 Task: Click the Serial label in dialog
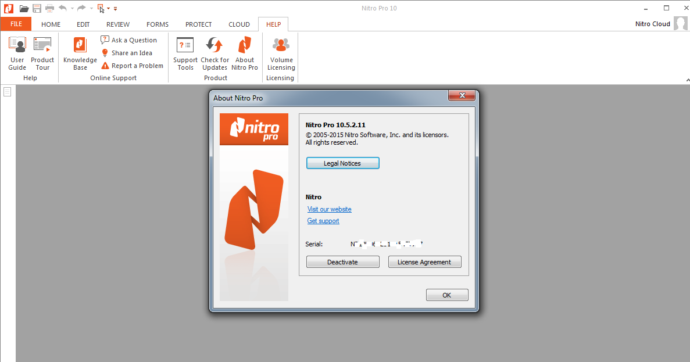[x=314, y=244]
